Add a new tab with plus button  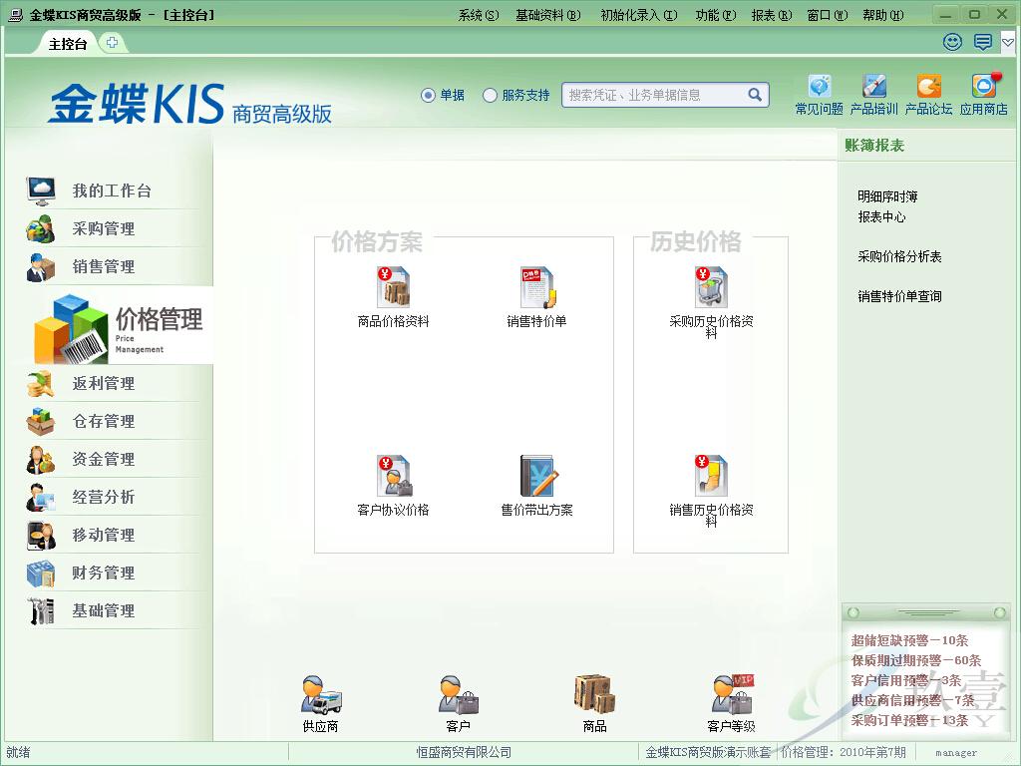point(112,43)
